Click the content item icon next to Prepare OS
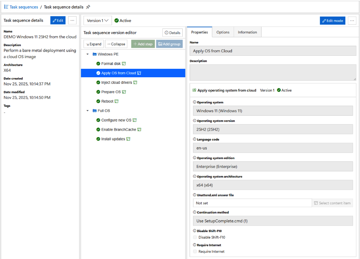The image size is (360, 259). pyautogui.click(x=124, y=92)
